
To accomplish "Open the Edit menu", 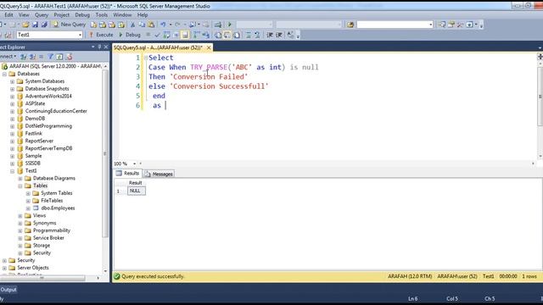I will 8,15.
